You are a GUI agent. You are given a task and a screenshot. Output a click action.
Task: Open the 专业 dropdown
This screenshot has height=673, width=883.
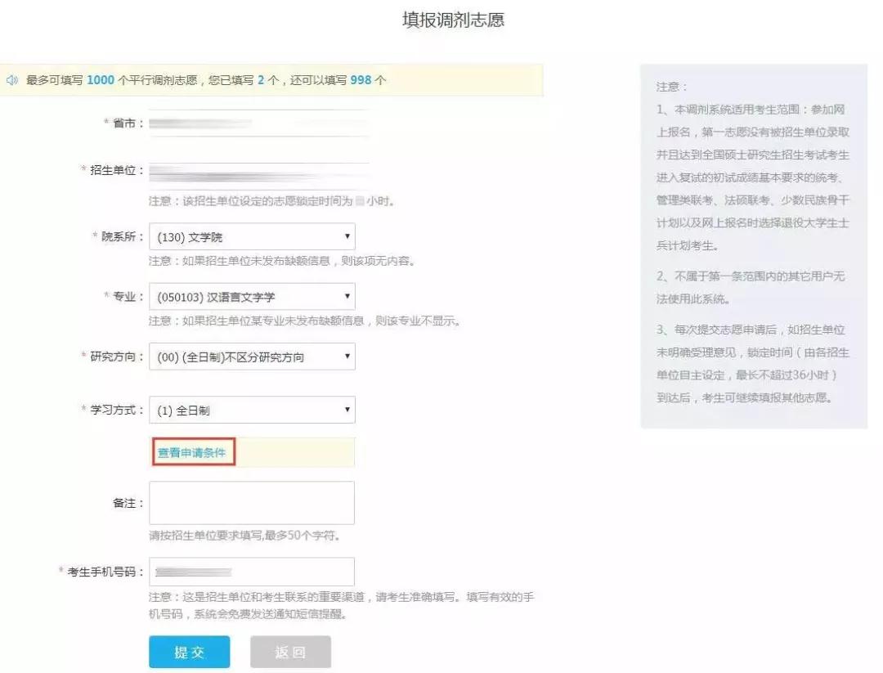point(251,296)
